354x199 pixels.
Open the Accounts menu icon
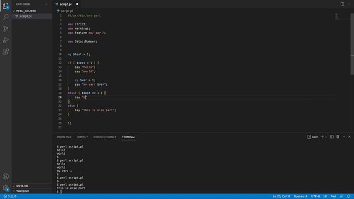click(x=6, y=176)
